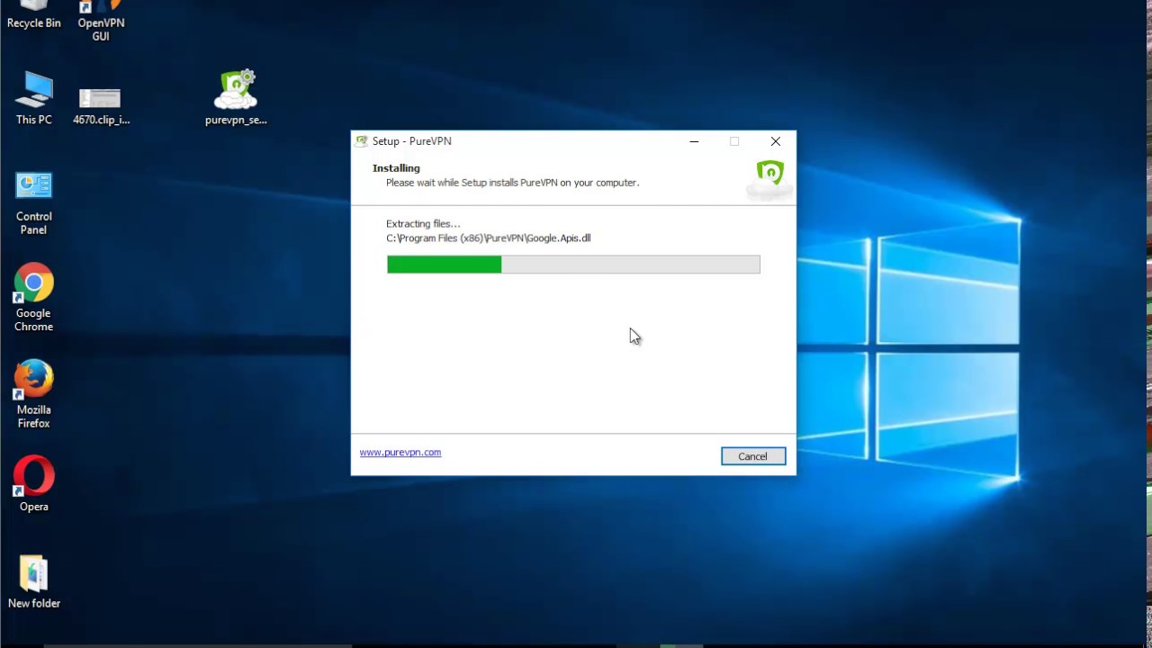This screenshot has width=1152, height=648.
Task: Cancel the PureVPN installation
Action: pos(753,456)
